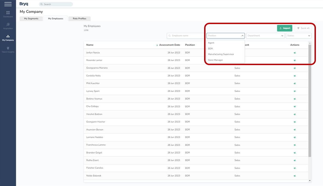Click the table's vertical scrollbar down arrow

[x=310, y=181]
